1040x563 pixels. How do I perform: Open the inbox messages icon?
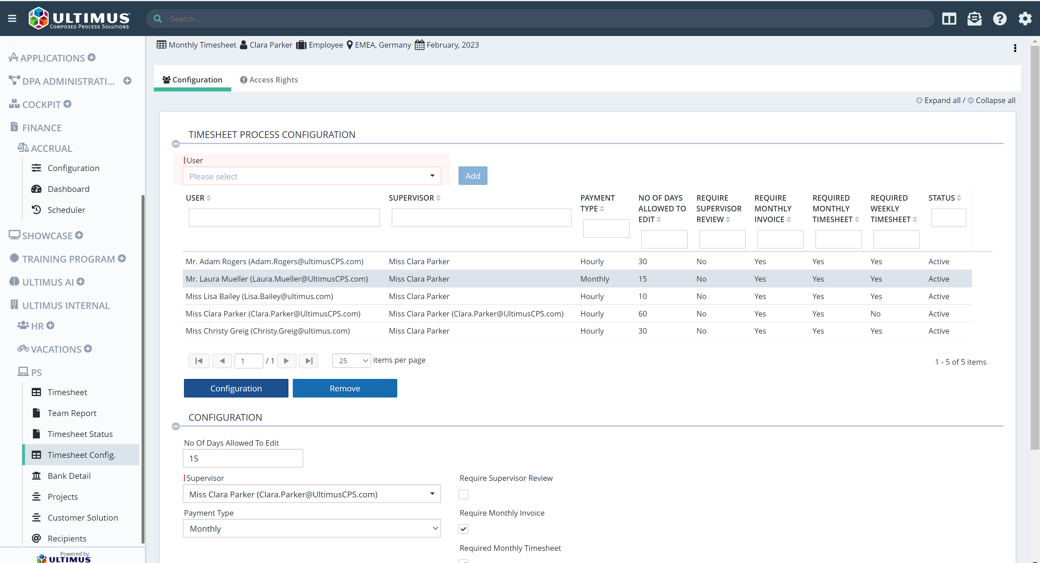point(974,19)
